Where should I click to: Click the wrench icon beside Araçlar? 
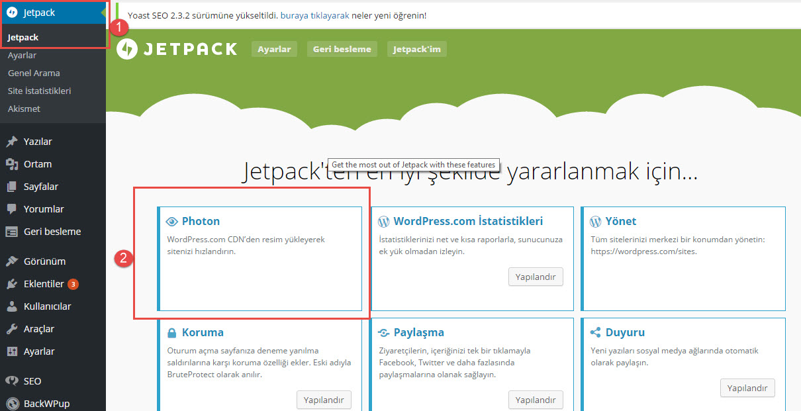coord(11,329)
